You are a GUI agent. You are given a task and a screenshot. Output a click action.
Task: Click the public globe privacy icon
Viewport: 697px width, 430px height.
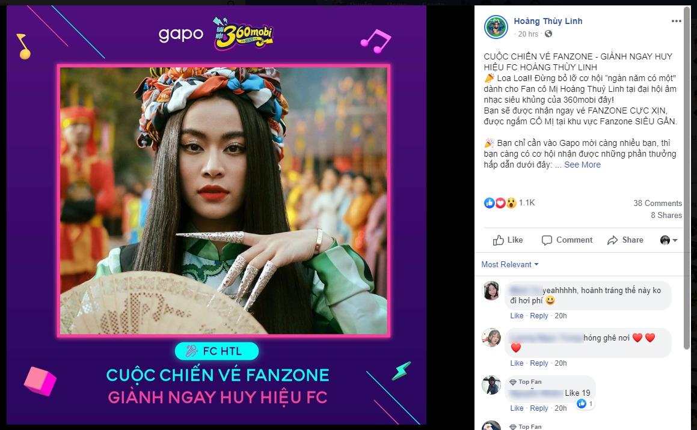tap(548, 34)
